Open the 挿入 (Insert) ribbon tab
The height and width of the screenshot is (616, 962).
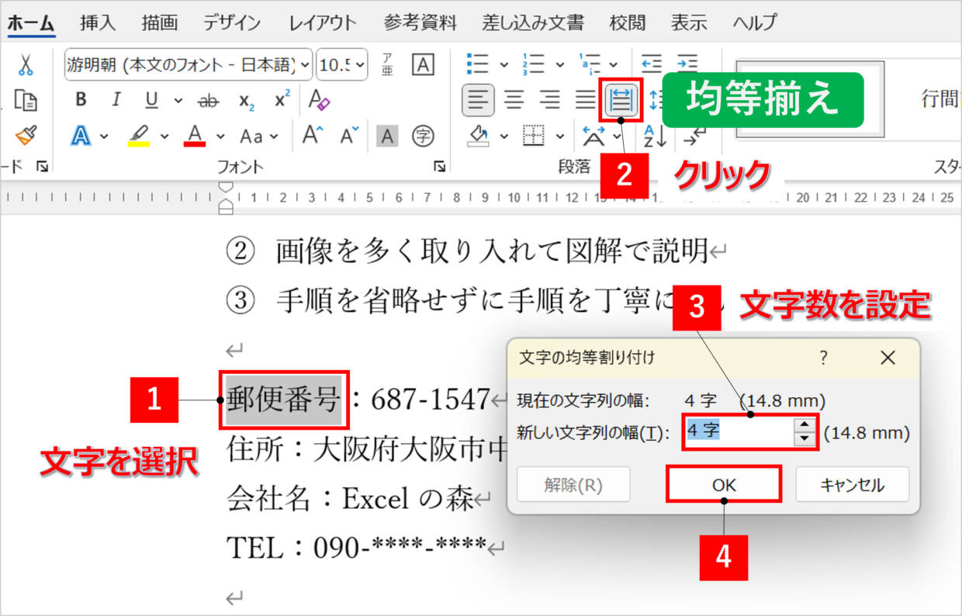click(96, 22)
